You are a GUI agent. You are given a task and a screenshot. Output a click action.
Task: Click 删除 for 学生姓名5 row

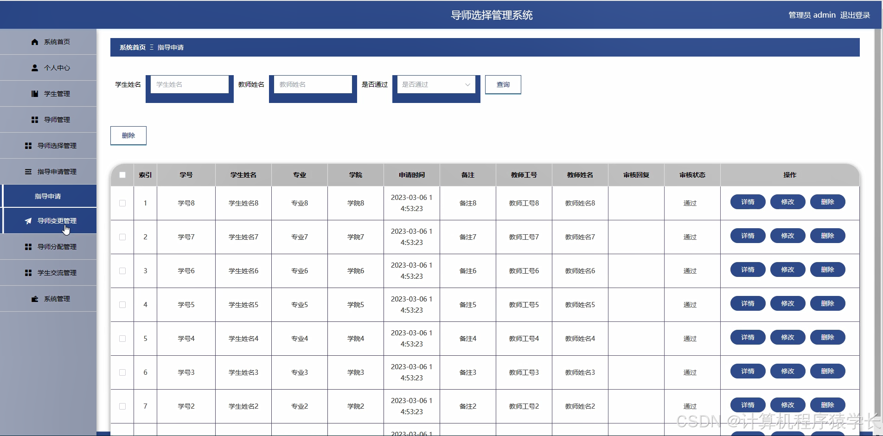(x=828, y=303)
